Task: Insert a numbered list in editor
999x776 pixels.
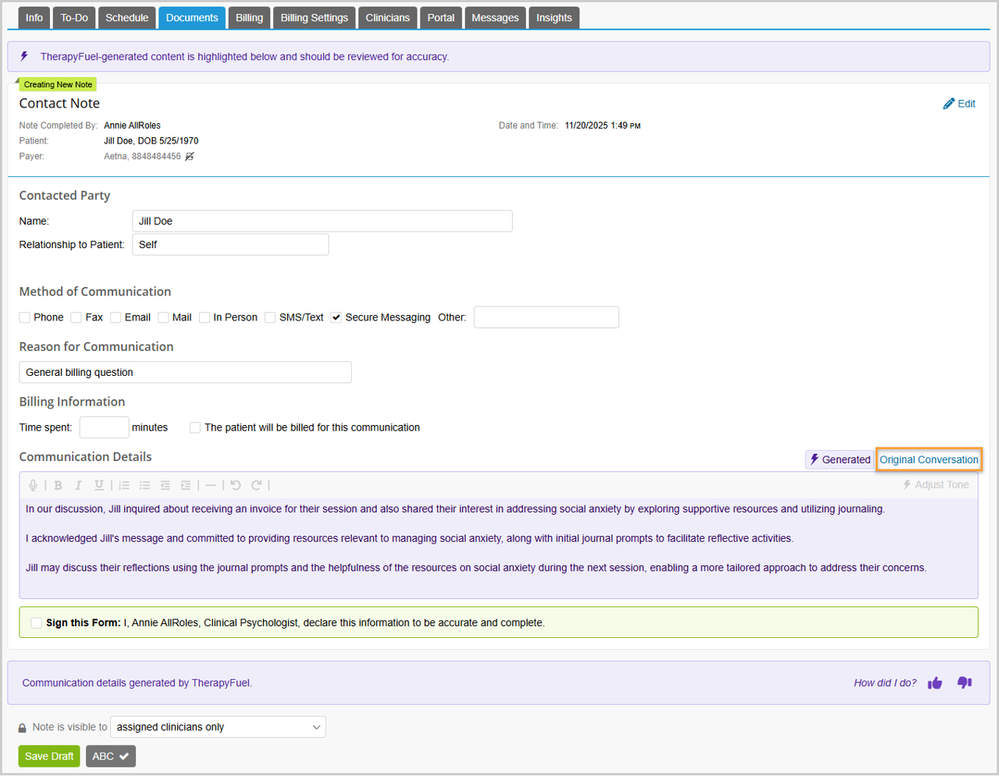Action: tap(124, 485)
